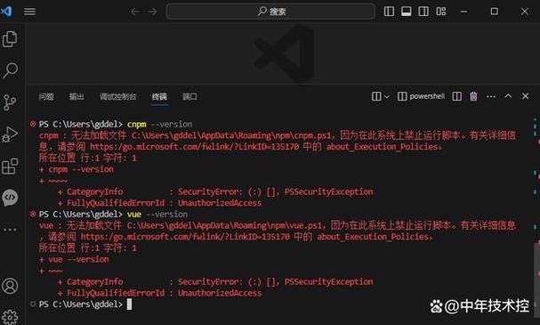
Task: Toggle the secondary side bar layout icon
Action: (x=423, y=12)
